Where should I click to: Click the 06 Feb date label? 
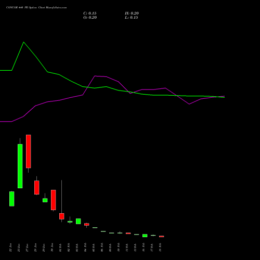point(102,248)
